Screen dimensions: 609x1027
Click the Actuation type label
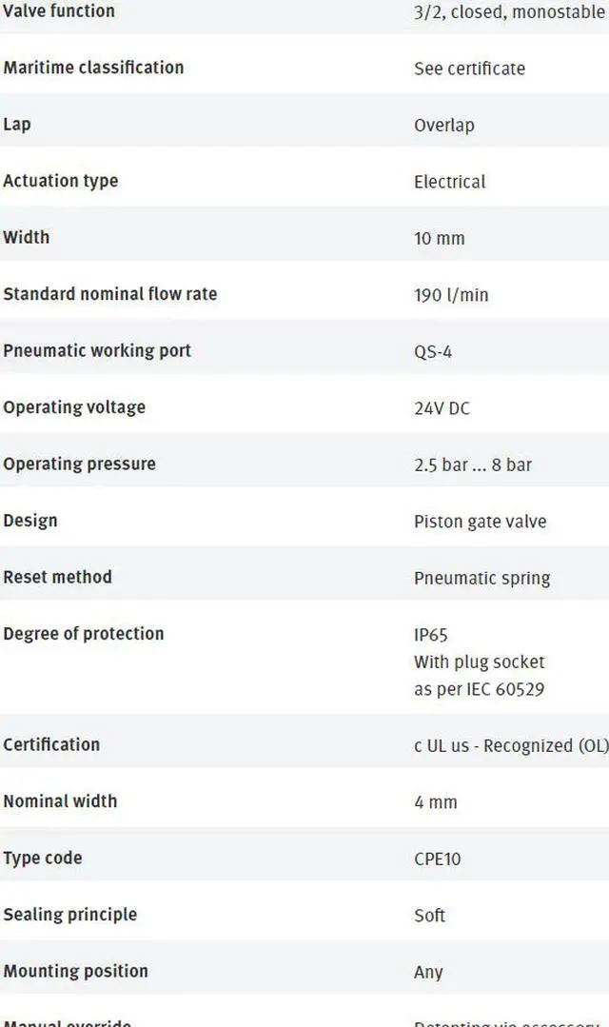pyautogui.click(x=61, y=181)
